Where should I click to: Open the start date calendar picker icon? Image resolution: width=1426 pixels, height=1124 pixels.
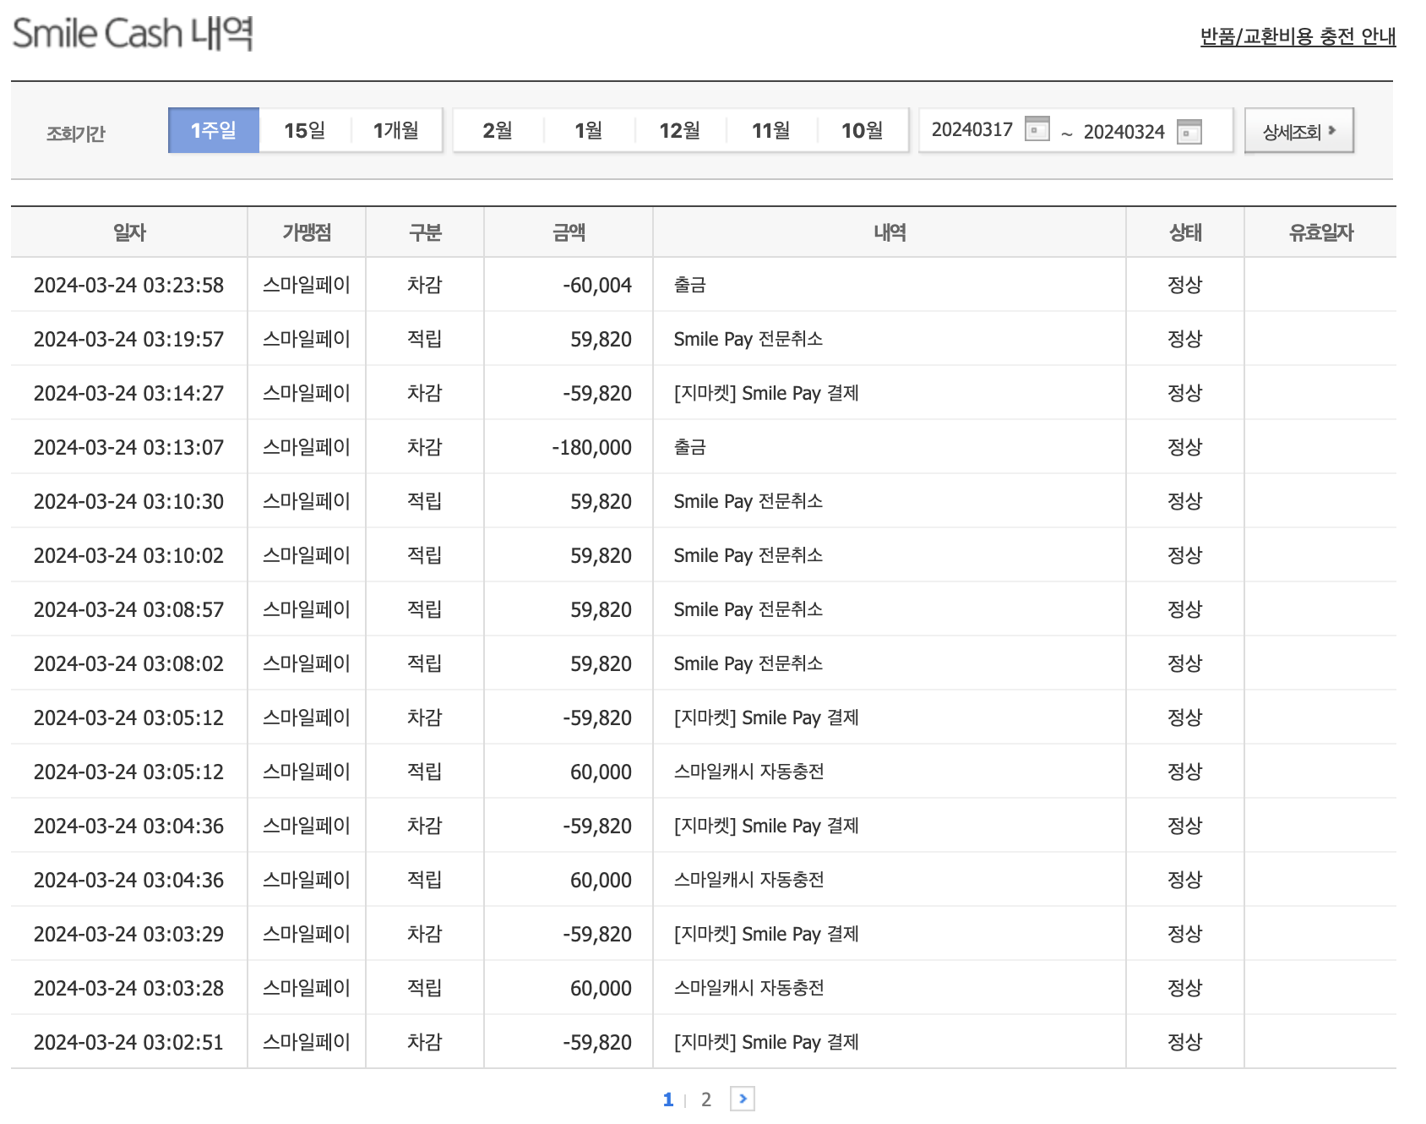(x=1037, y=129)
